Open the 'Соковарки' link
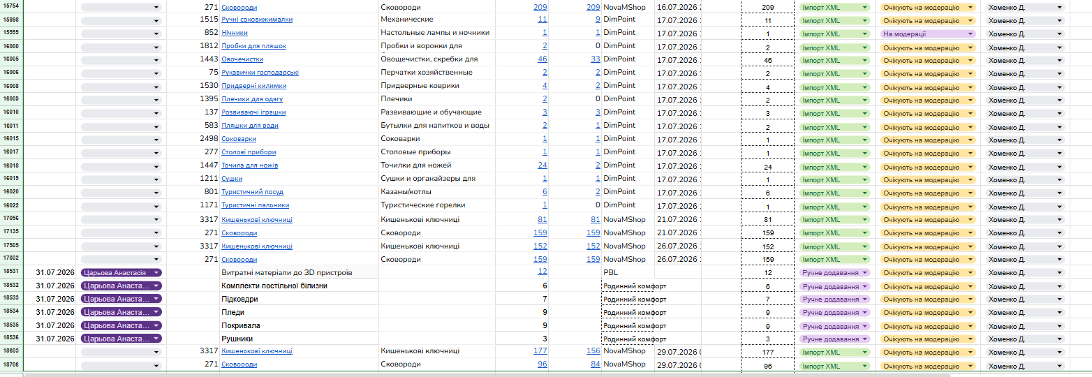This screenshot has height=377, width=1092. [238, 139]
